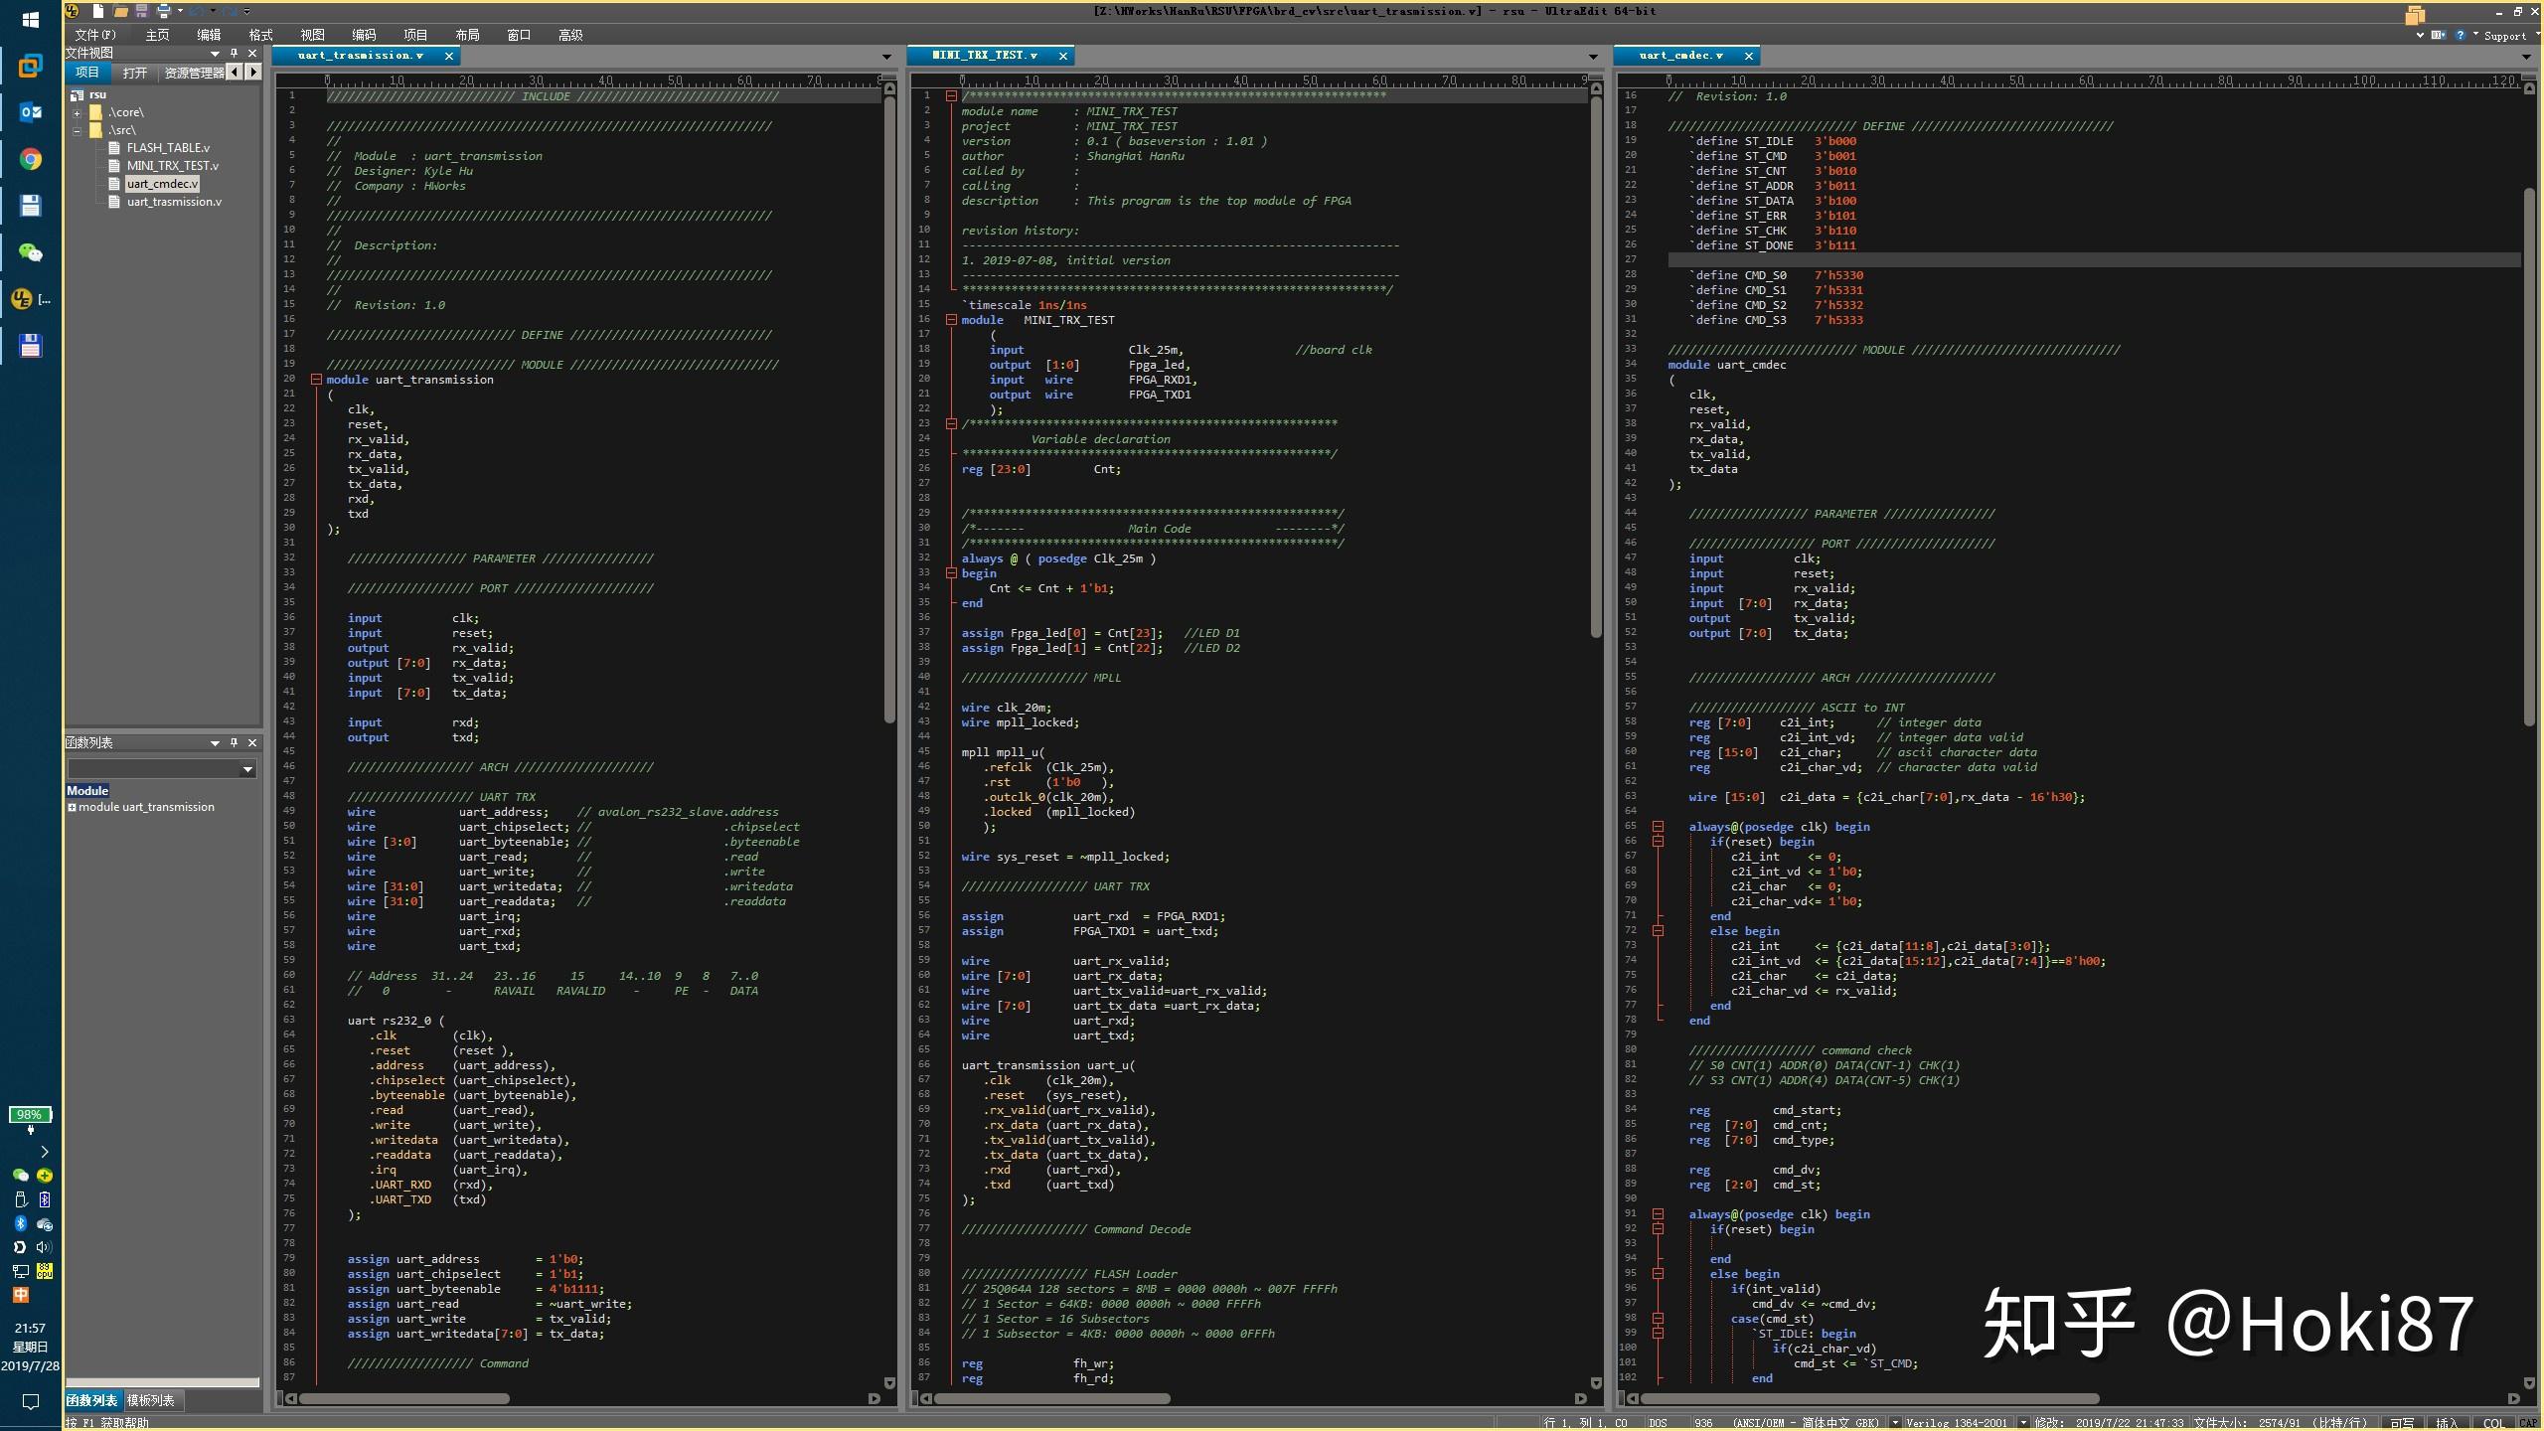Expand the .\core\ folder node

click(77, 112)
